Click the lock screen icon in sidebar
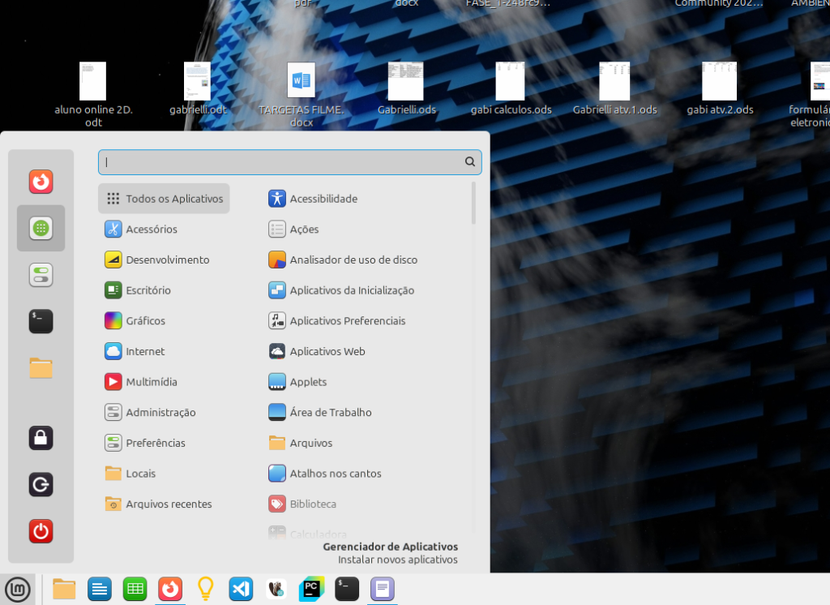This screenshot has height=605, width=830. click(41, 438)
